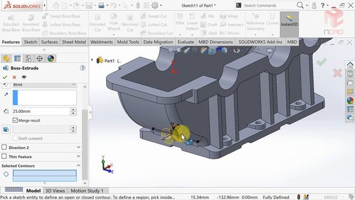
Task: Cancel feature with large red X in viewport
Action: [x=337, y=73]
